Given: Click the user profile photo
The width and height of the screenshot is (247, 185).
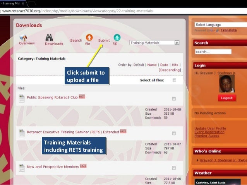Looking at the screenshot, I should coord(227,84).
